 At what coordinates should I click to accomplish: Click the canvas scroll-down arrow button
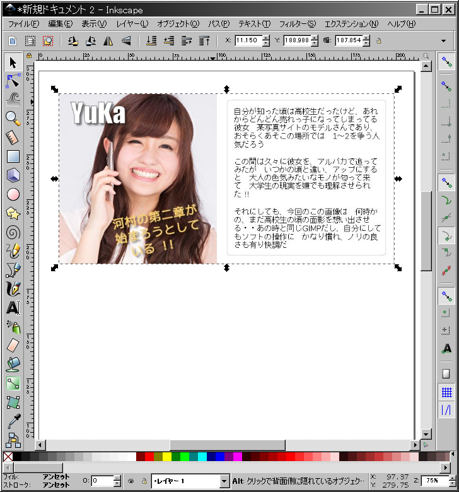point(426,434)
